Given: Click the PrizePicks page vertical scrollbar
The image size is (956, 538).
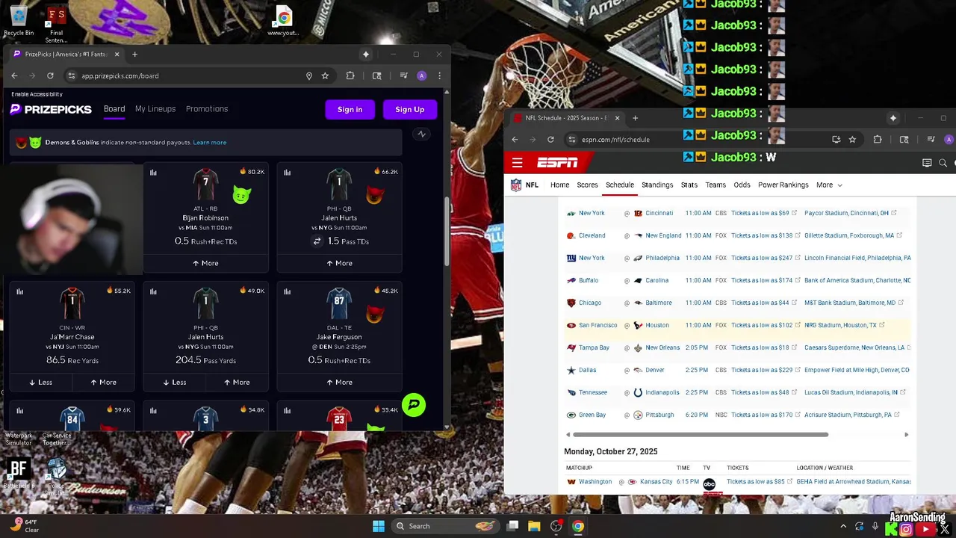Looking at the screenshot, I should (x=447, y=230).
